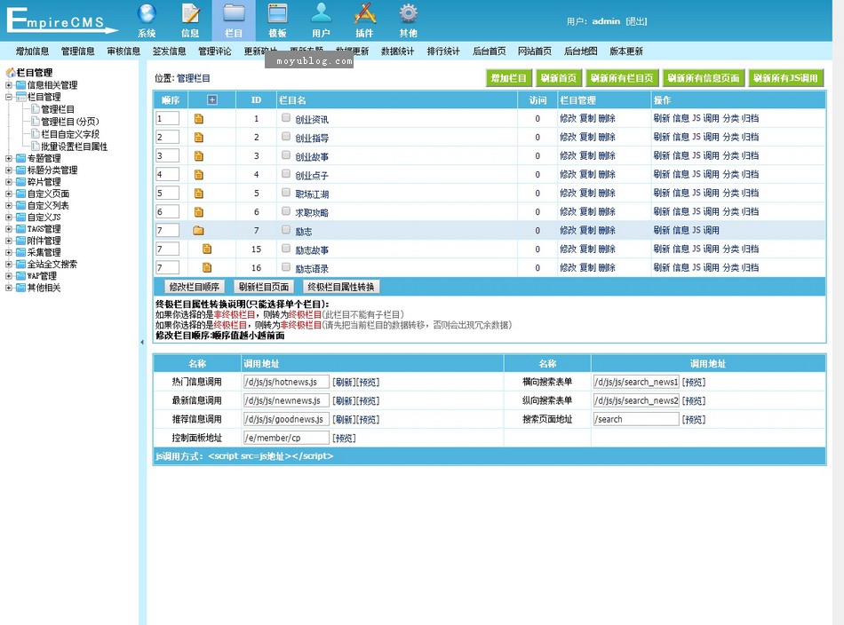This screenshot has height=625, width=844.
Task: Click the order field for 创业资讯 row
Action: pyautogui.click(x=167, y=118)
